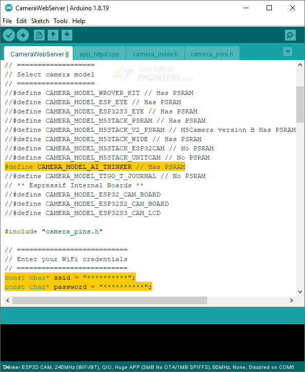Image resolution: width=305 pixels, height=372 pixels.
Task: Click the Verify sketch checkmark button
Action: point(9,35)
